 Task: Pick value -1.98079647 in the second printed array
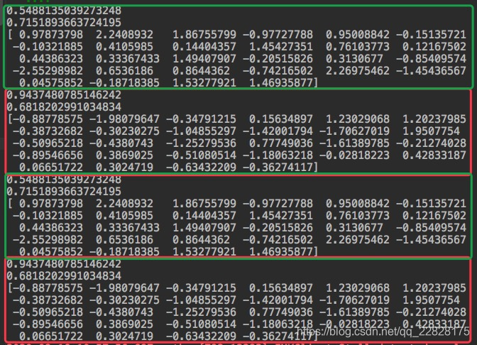point(124,119)
